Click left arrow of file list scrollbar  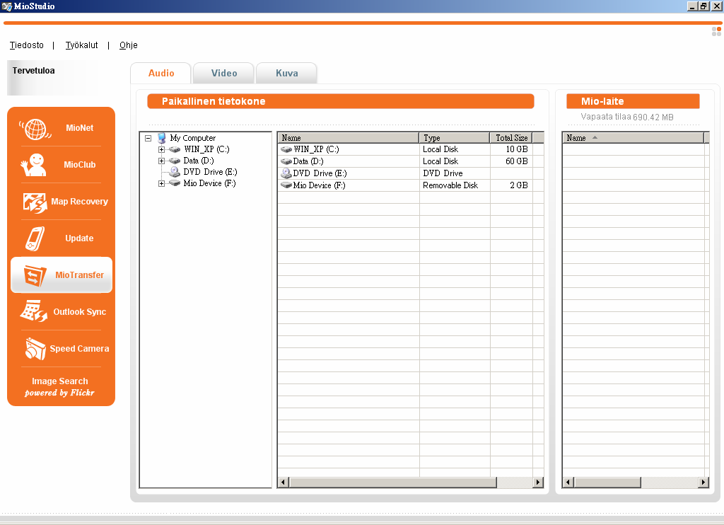(284, 483)
